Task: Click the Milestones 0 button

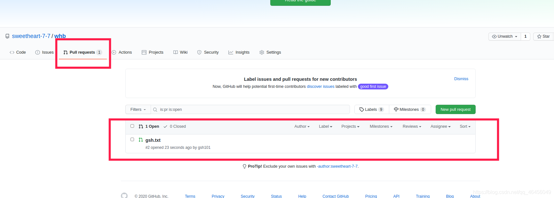Action: (x=410, y=110)
